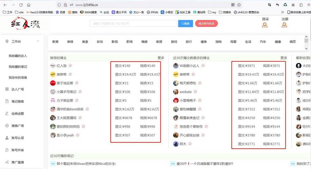Open 搜索广场 in the sidebar
Image resolution: width=311 pixels, height=169 pixels.
17,126
